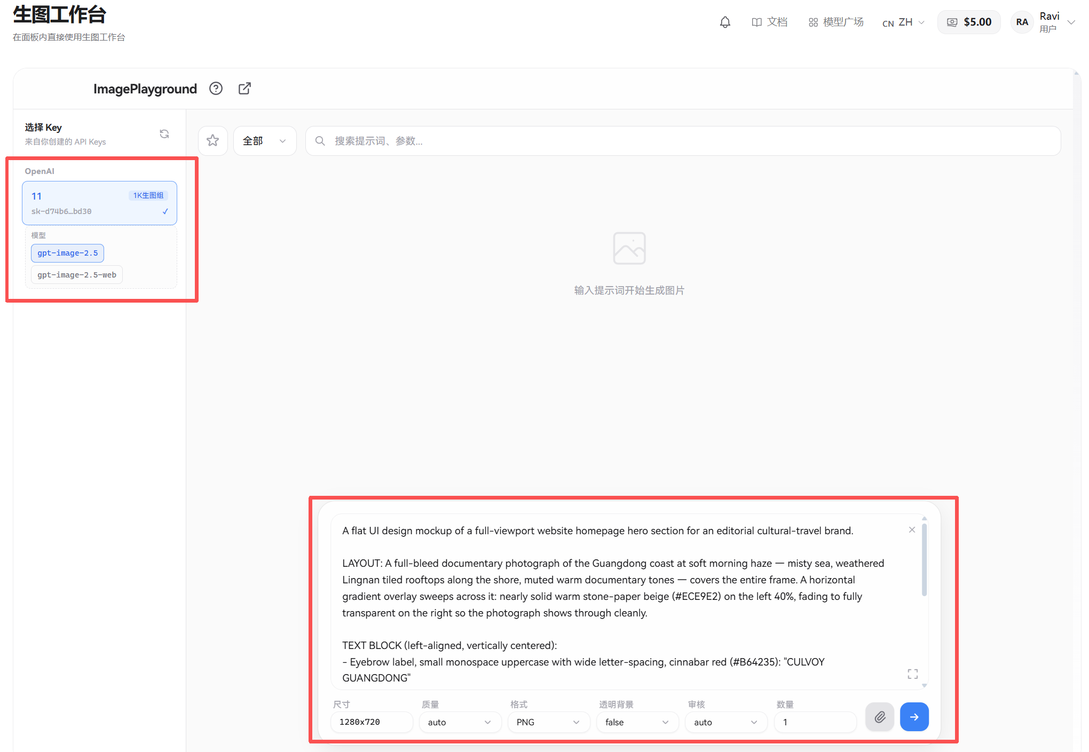Expand prompt editor to fullscreen
This screenshot has width=1089, height=752.
pyautogui.click(x=913, y=674)
